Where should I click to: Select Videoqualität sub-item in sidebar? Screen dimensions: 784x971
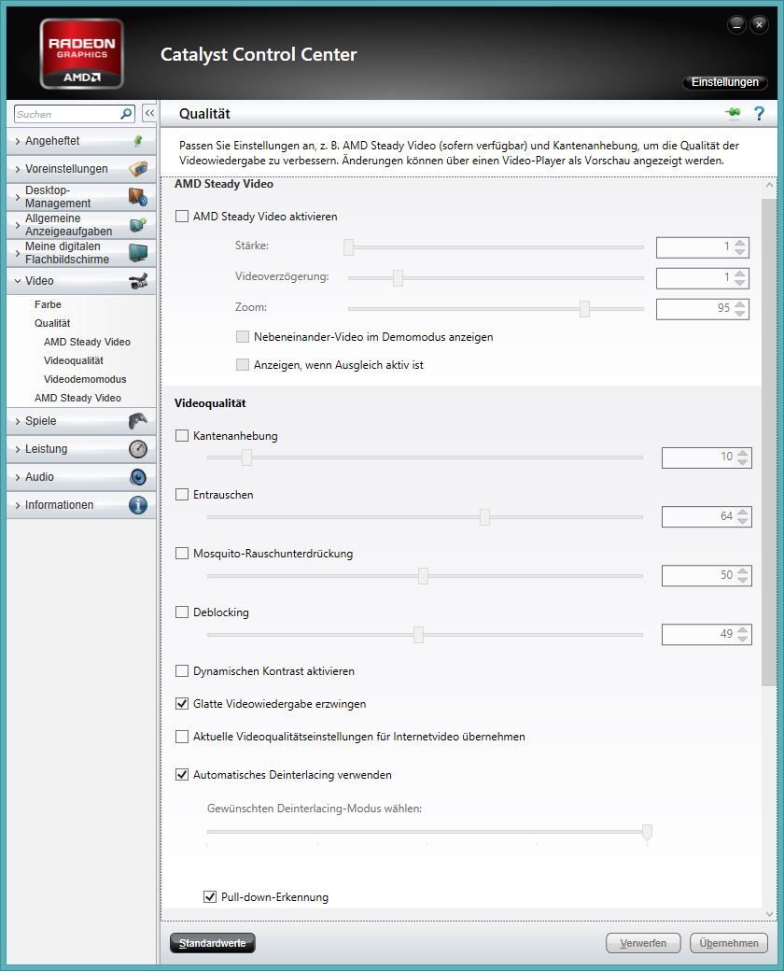(x=74, y=360)
